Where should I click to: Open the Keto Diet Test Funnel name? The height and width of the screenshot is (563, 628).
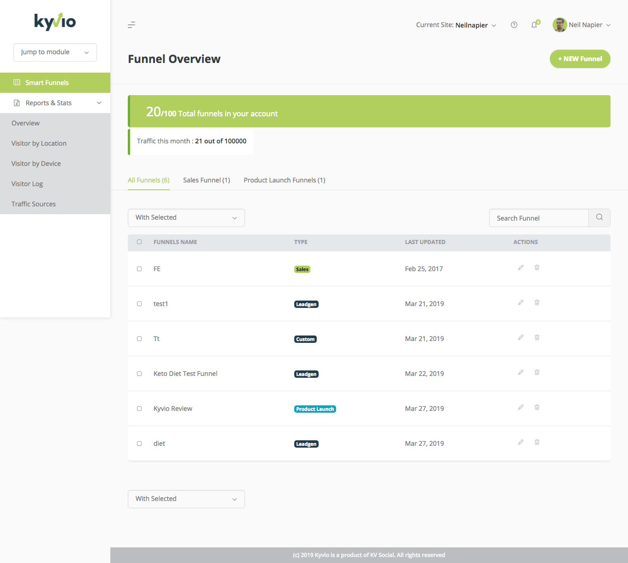(x=185, y=374)
